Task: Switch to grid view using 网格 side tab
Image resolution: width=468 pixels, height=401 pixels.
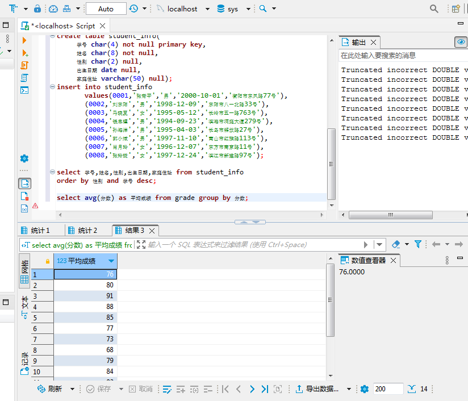Action: coord(24,272)
